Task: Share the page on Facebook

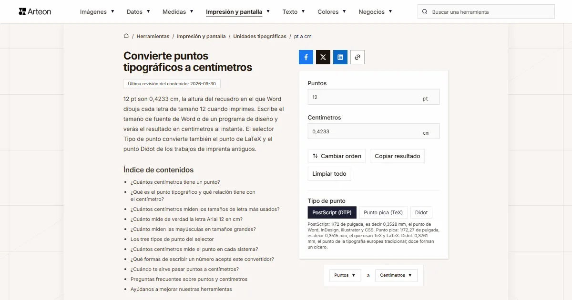Action: click(x=306, y=57)
